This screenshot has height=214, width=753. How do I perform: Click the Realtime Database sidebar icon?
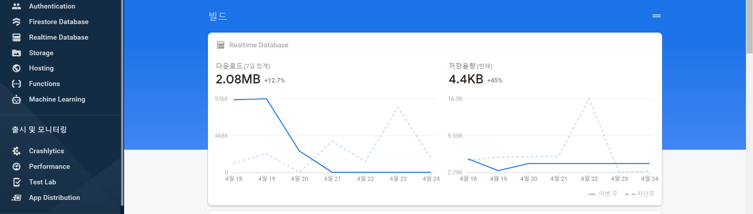coord(16,37)
